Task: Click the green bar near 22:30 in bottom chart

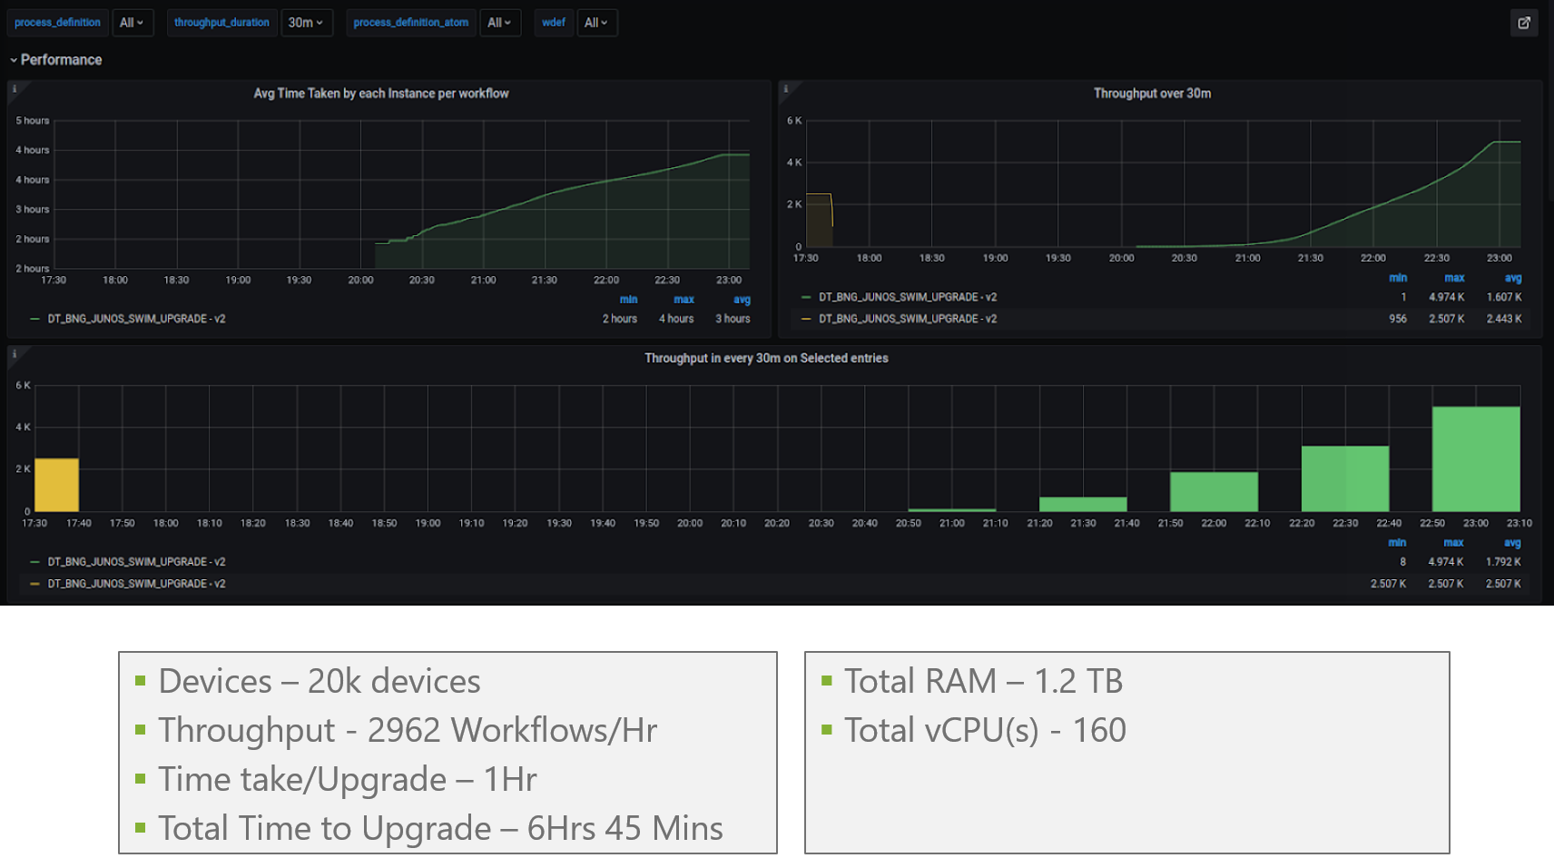Action: (1345, 478)
